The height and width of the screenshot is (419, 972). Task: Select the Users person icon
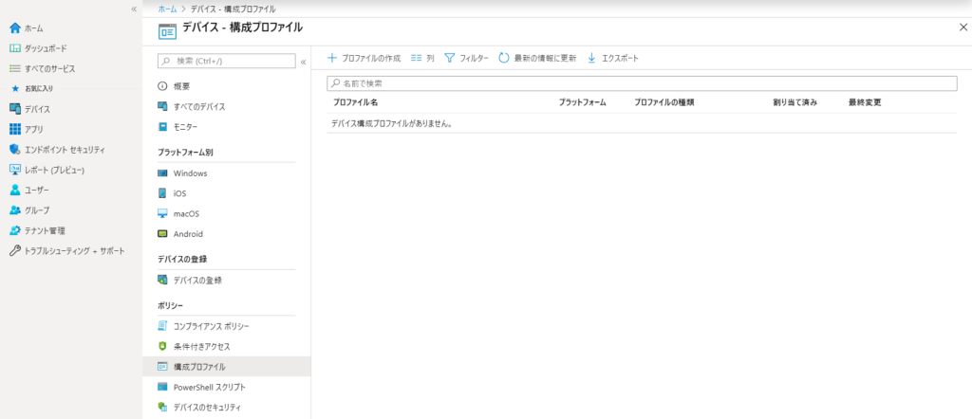[x=15, y=190]
